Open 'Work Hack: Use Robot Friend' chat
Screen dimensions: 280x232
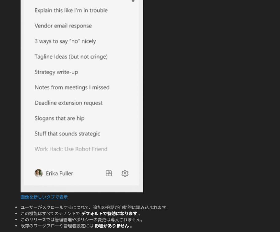(x=71, y=149)
